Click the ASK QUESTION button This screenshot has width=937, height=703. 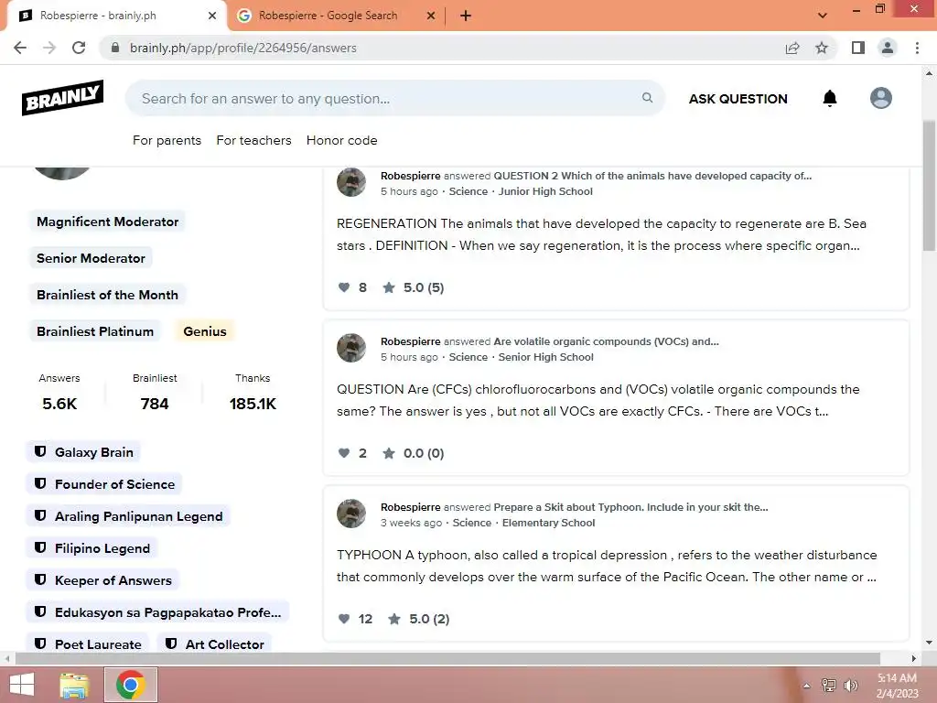click(738, 99)
